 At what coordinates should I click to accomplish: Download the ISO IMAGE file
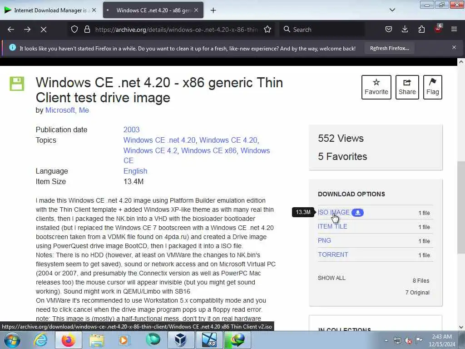point(334,213)
